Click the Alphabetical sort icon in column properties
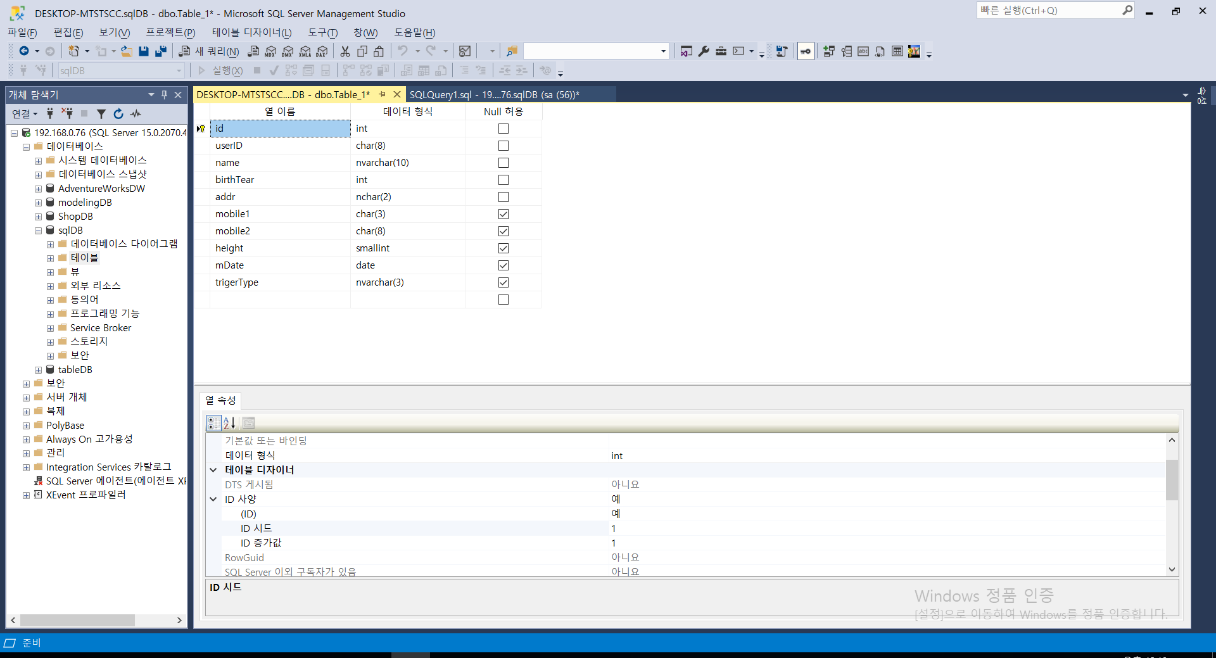Screen dimensions: 1216x658 tap(229, 423)
